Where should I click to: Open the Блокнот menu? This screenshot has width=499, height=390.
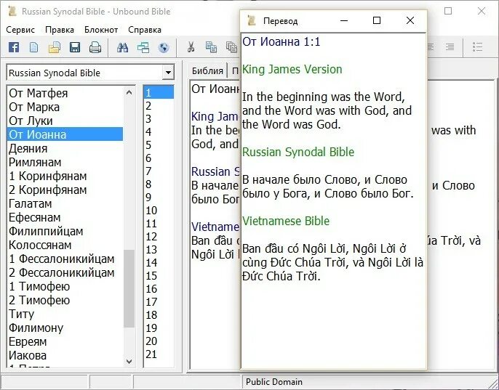coord(101,30)
